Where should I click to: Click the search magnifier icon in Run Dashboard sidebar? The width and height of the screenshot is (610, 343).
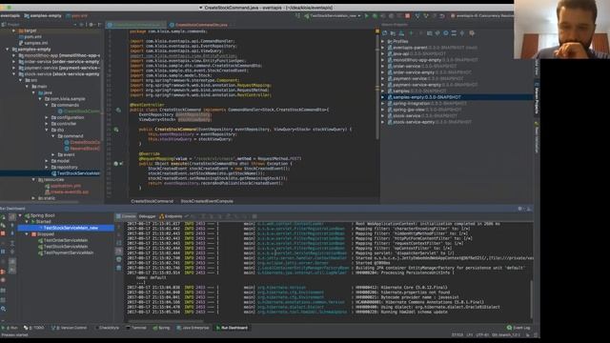point(3,309)
